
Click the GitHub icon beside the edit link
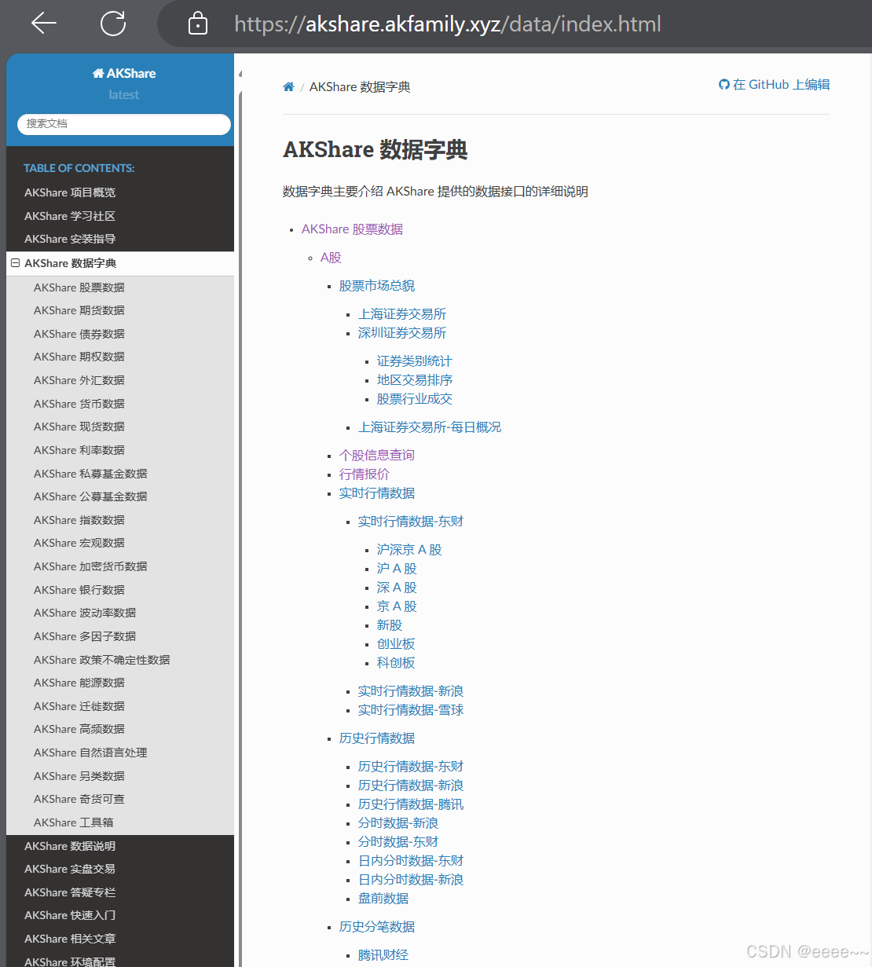(x=723, y=84)
